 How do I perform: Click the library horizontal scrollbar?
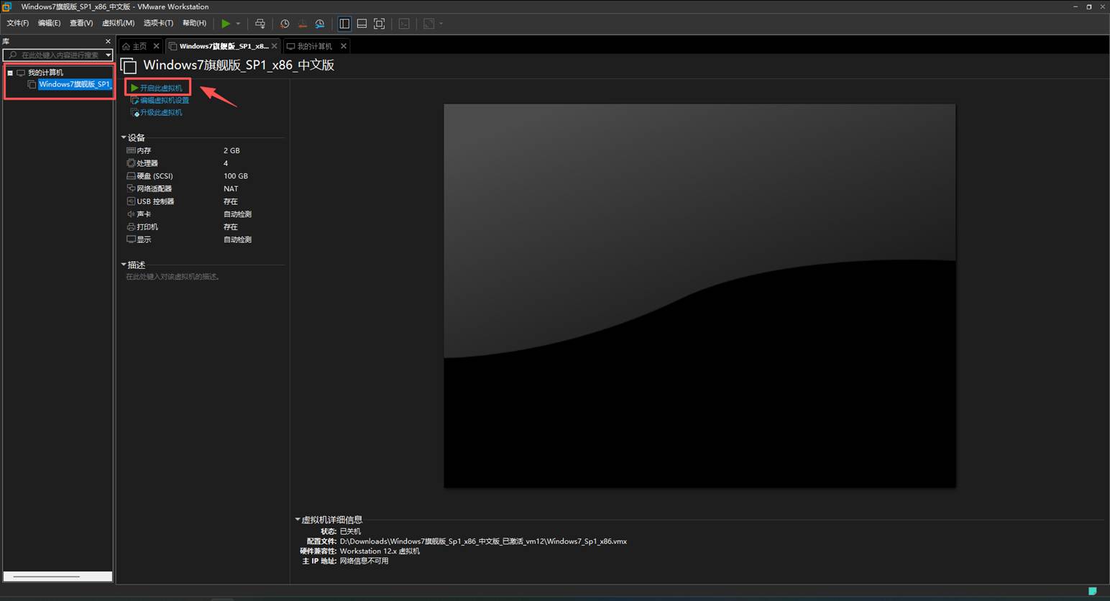pos(47,577)
